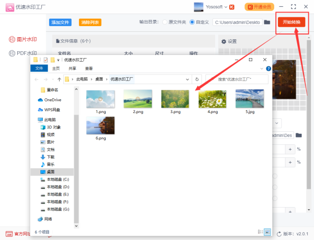Click properties checkmark icon in Explorer title bar
Screen dimensions: 314x240
coord(46,60)
